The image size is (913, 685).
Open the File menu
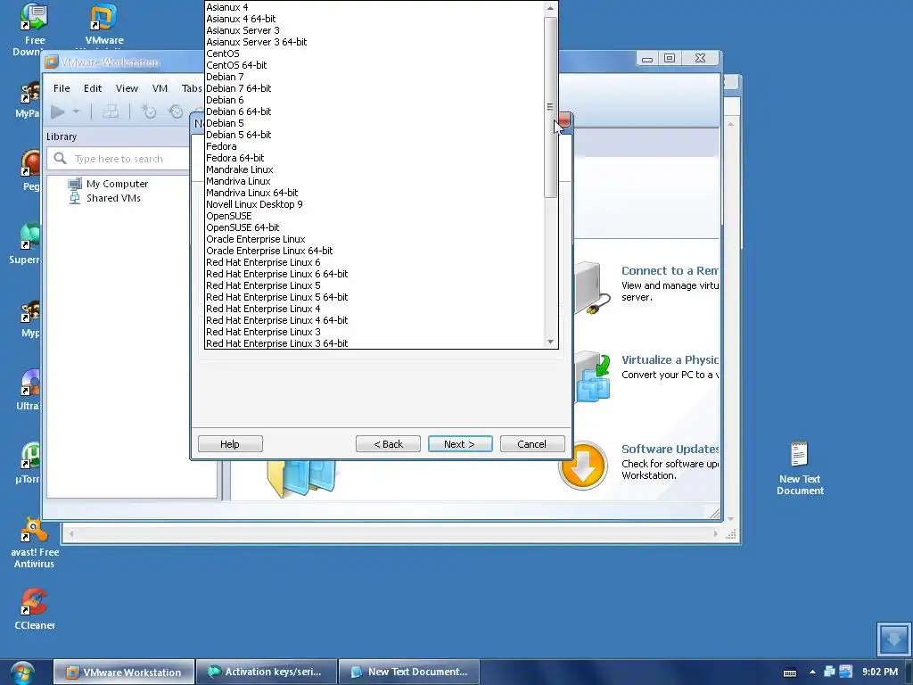62,88
